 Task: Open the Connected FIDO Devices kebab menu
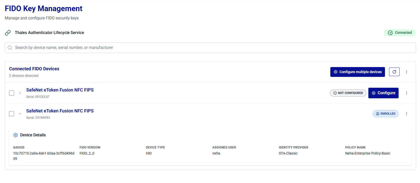(x=406, y=72)
